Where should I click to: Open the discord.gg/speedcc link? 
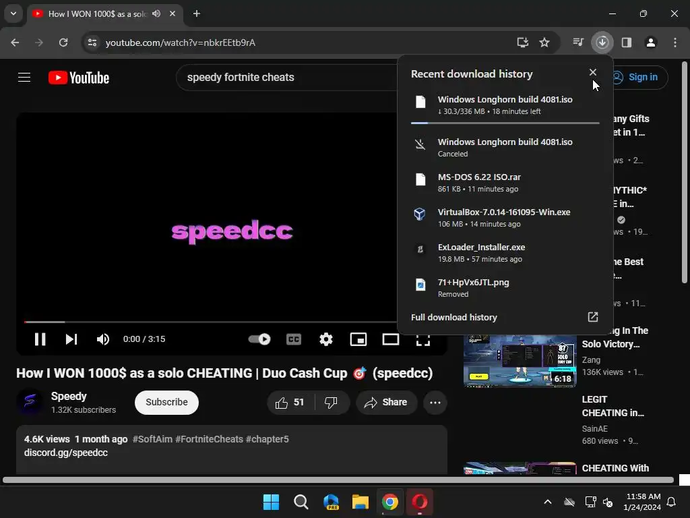65,453
